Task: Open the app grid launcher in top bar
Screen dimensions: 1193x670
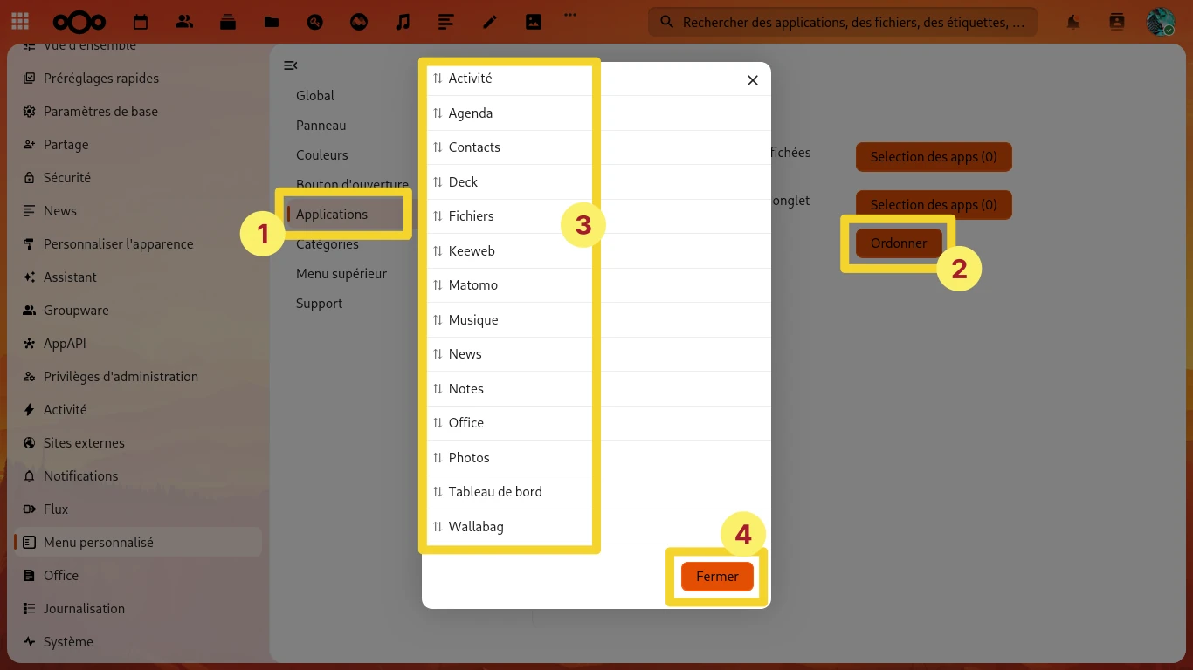Action: point(20,22)
